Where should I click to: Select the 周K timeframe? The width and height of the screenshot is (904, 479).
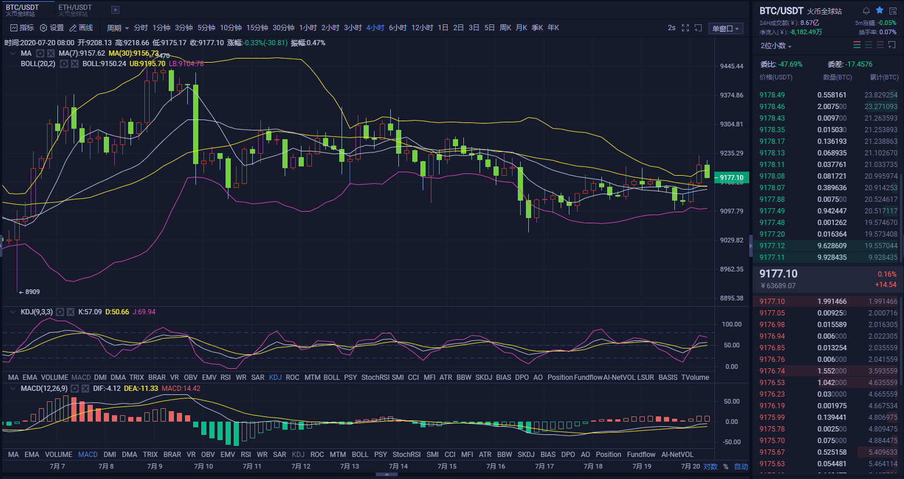pos(505,28)
